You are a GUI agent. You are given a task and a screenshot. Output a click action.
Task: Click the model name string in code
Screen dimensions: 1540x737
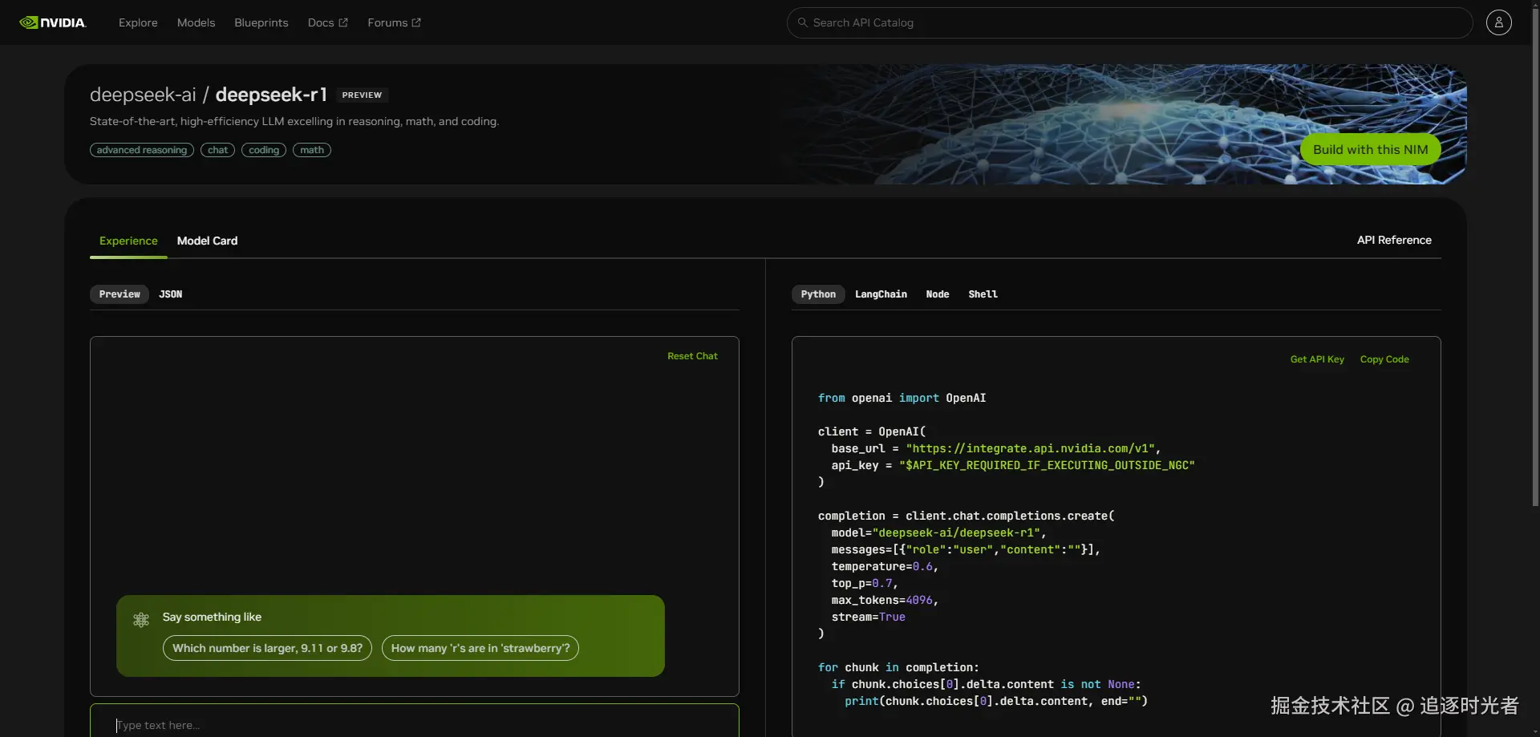pyautogui.click(x=956, y=533)
